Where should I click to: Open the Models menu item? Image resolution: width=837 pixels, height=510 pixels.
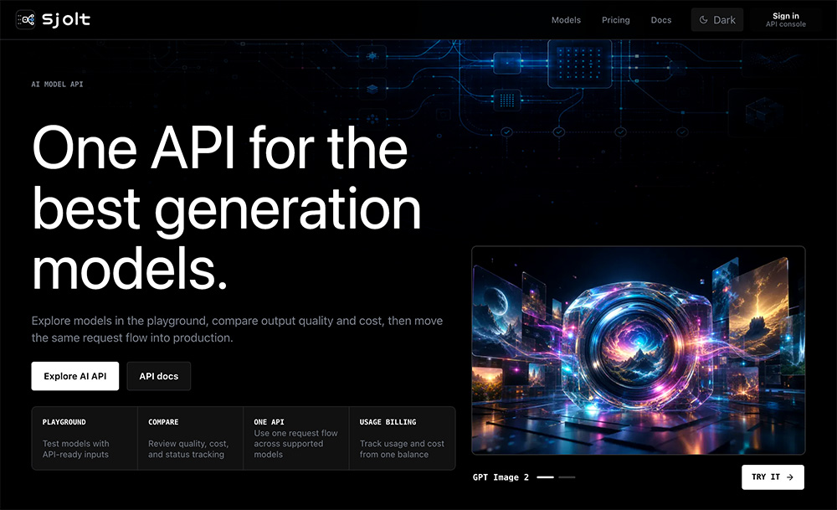[x=566, y=20]
